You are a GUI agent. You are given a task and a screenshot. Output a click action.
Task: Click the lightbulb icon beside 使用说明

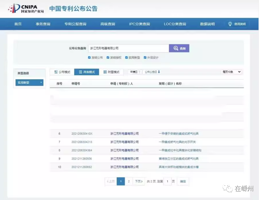tap(230, 24)
